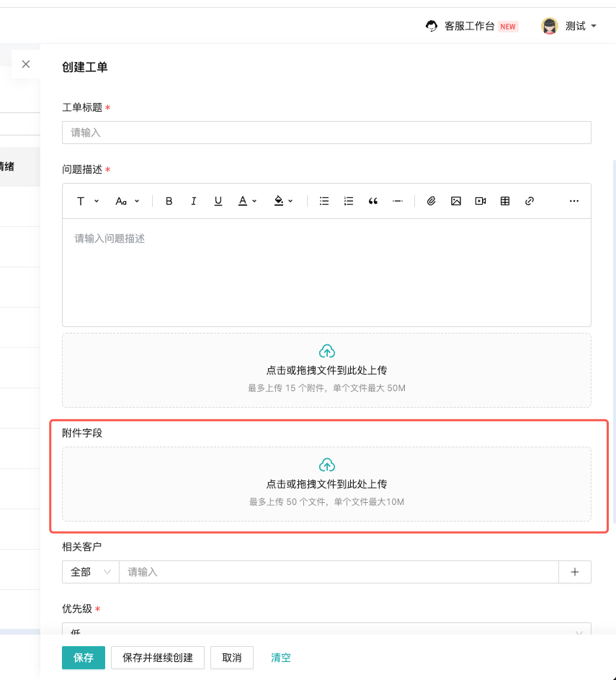Click the customer service headset icon
The image size is (616, 680).
(431, 27)
